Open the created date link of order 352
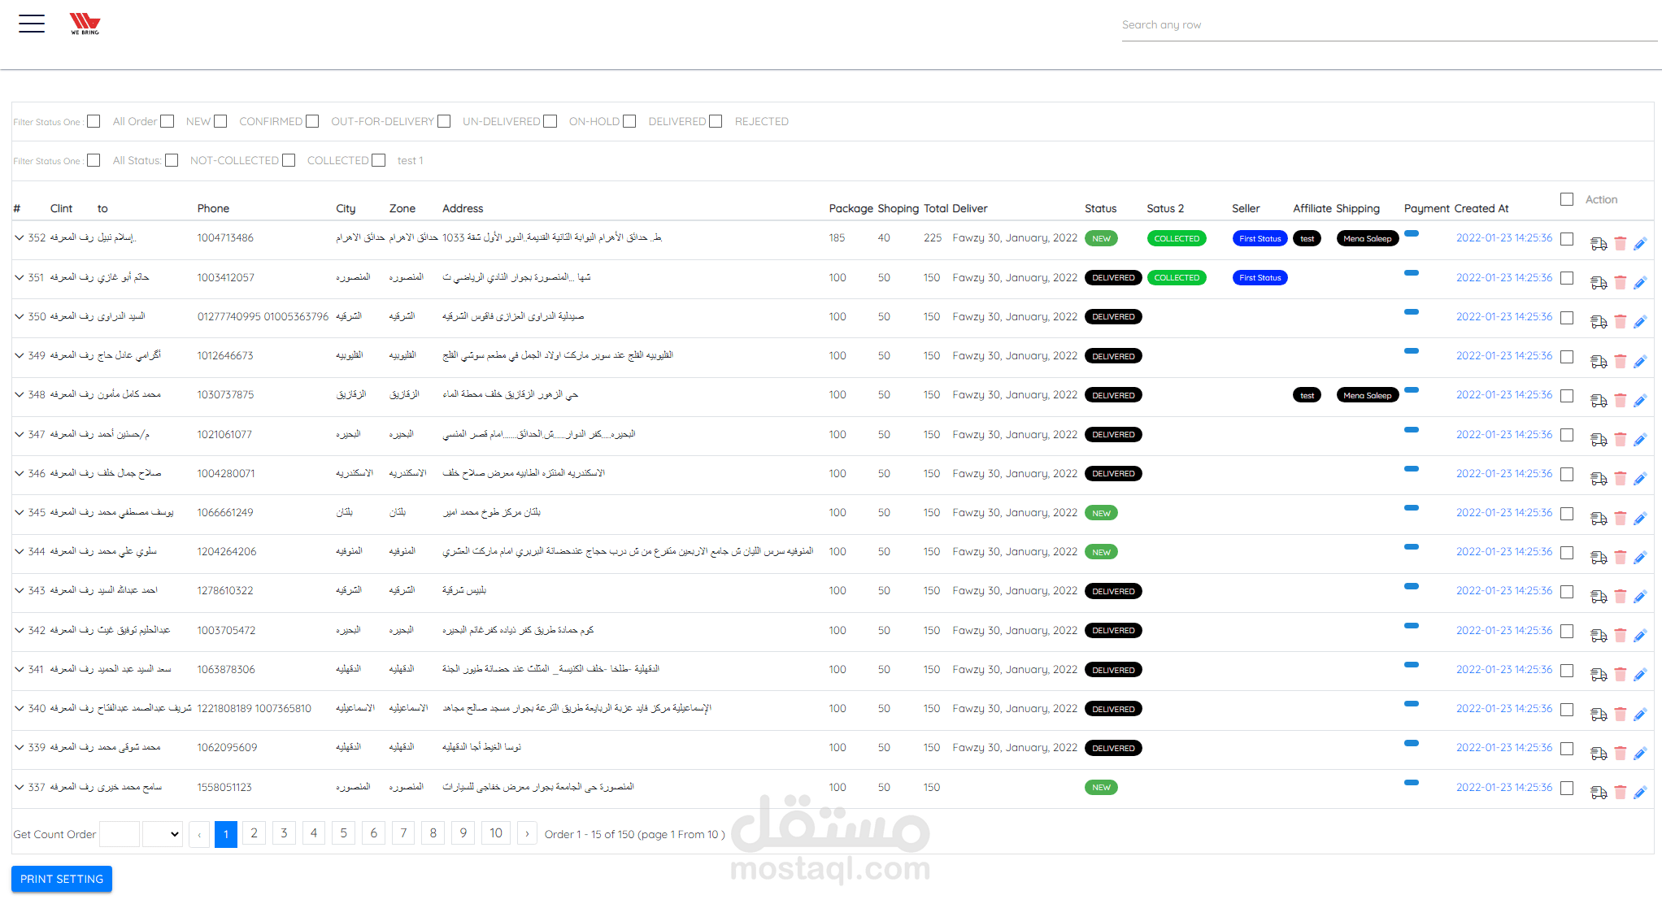Viewport: 1662px width, 904px height. click(x=1504, y=237)
